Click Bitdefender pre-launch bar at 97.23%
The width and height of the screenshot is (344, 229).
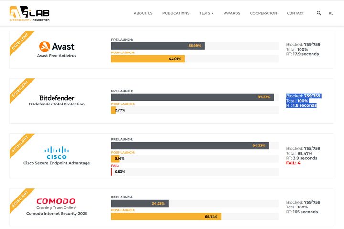click(x=193, y=97)
